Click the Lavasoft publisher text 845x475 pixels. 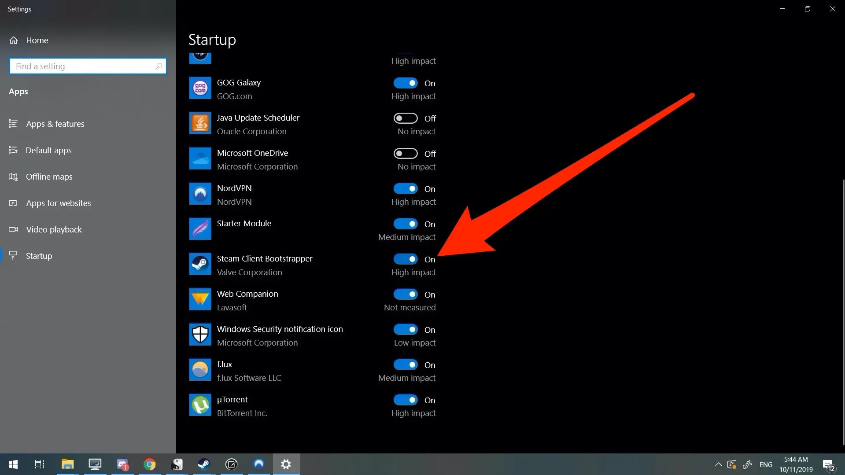(232, 307)
